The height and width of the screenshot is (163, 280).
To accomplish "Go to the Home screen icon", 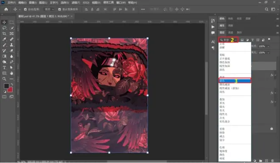I will 6,9.
